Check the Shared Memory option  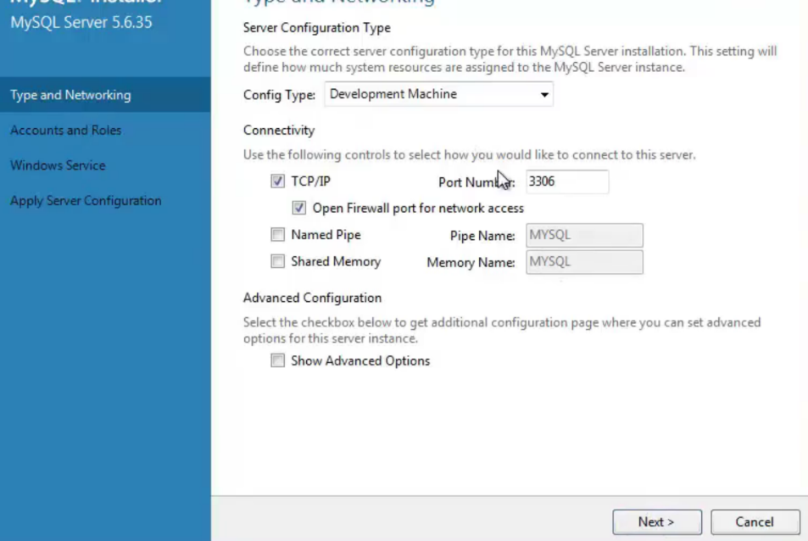[278, 262]
